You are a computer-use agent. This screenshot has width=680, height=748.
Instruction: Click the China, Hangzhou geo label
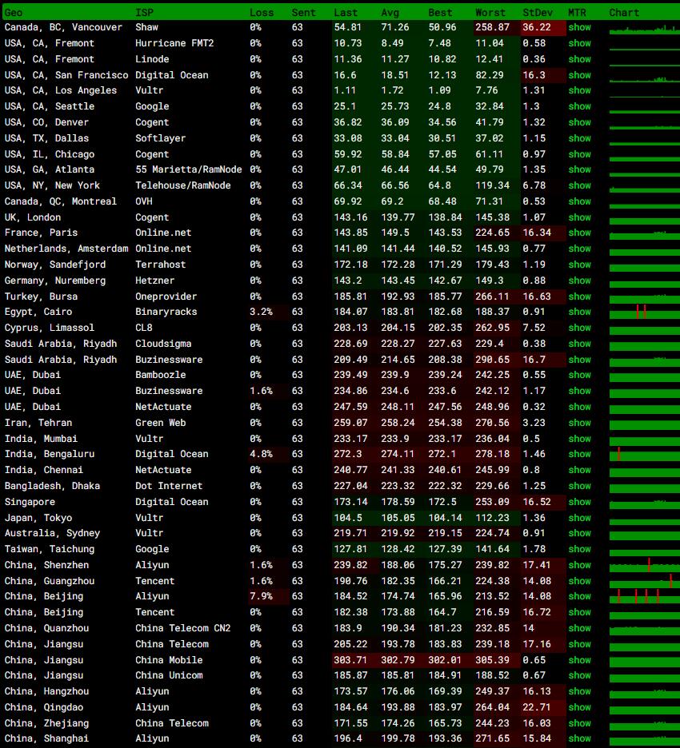click(x=46, y=691)
